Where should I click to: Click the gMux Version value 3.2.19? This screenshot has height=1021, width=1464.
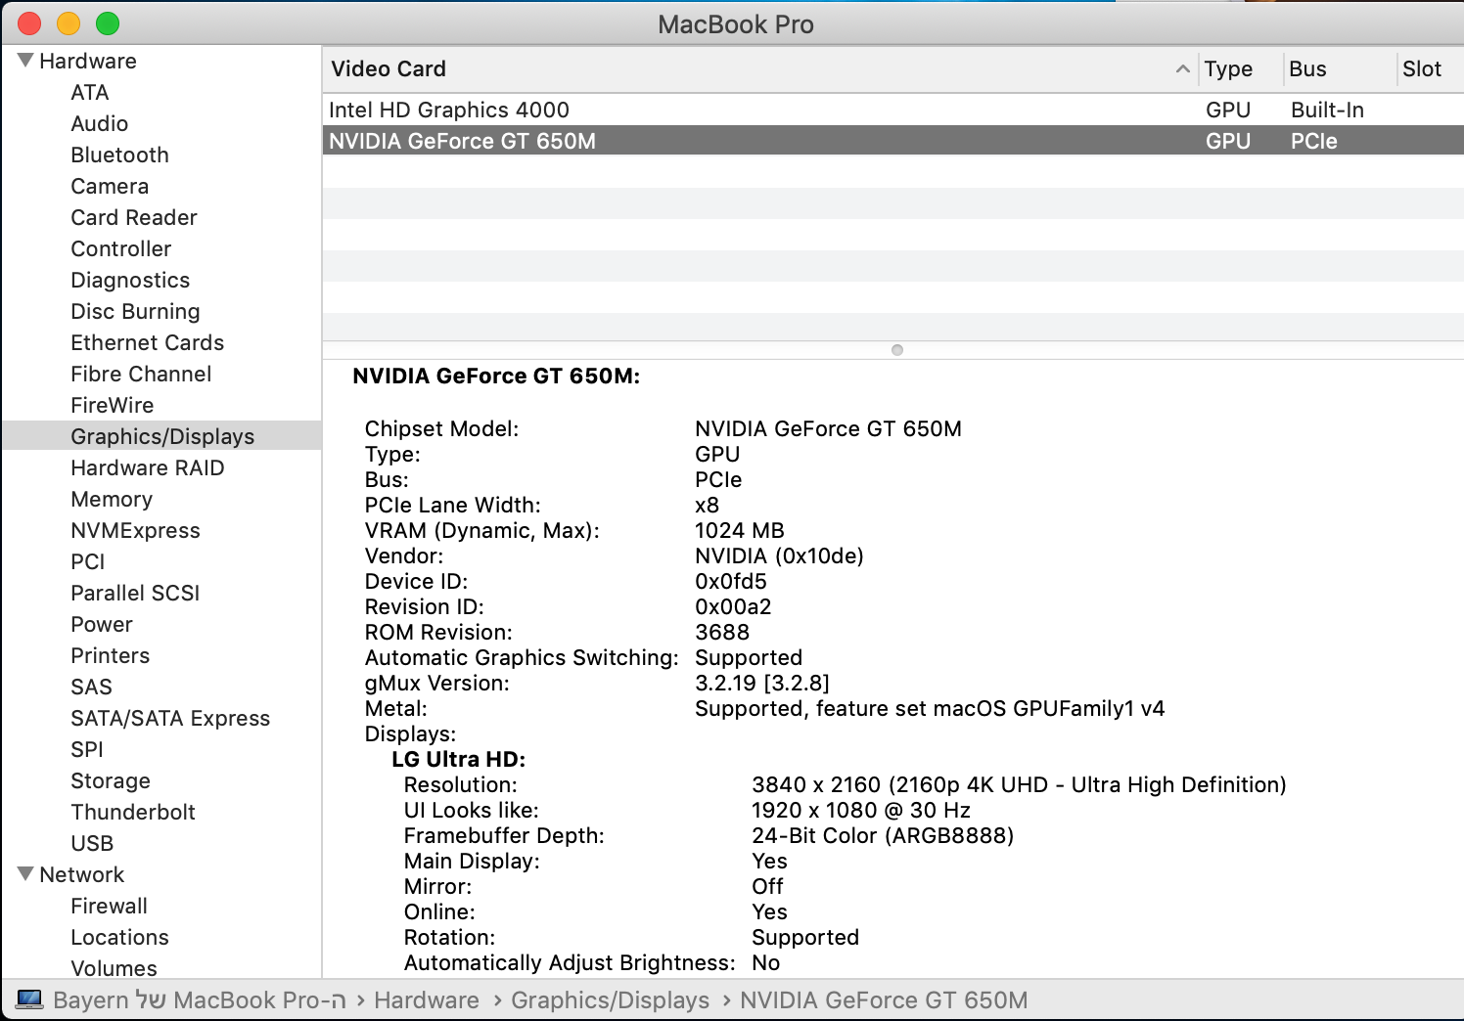coord(762,683)
